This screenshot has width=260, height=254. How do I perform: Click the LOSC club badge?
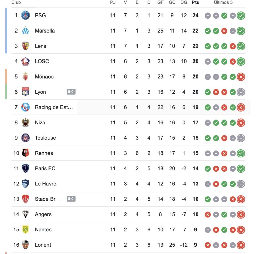25,61
